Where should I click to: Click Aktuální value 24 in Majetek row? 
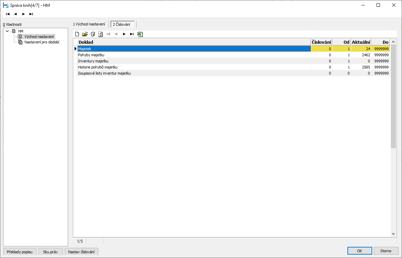click(361, 49)
